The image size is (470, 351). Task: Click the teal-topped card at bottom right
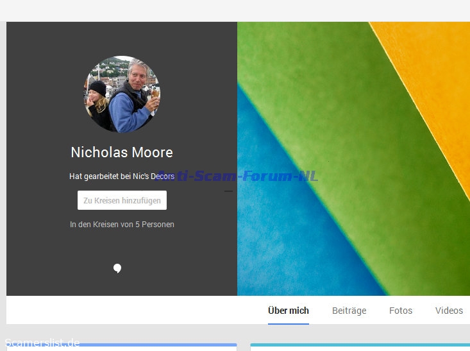click(x=359, y=347)
